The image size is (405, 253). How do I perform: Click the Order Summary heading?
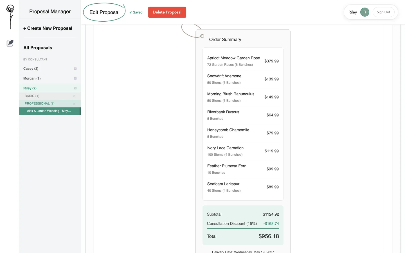pyautogui.click(x=225, y=40)
